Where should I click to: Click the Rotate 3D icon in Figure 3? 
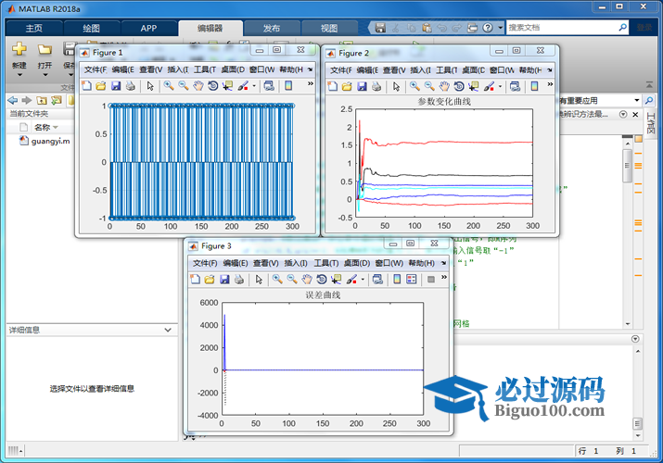(x=321, y=279)
